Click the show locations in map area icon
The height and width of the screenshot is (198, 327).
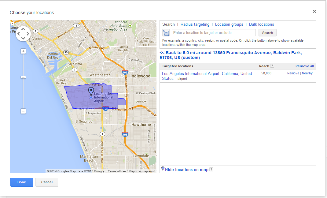pos(166,33)
